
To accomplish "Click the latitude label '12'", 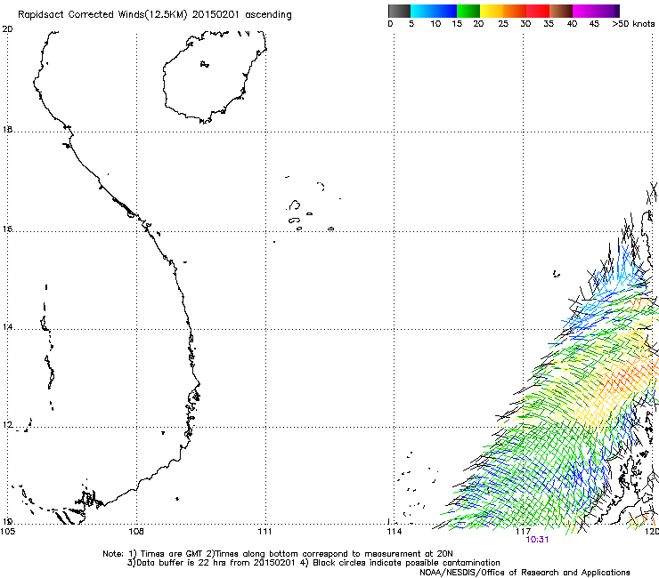I will pos(7,425).
